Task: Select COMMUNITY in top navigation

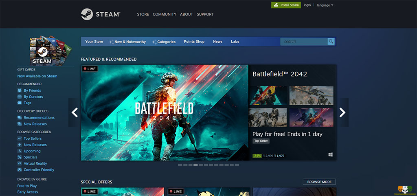Action: point(165,14)
